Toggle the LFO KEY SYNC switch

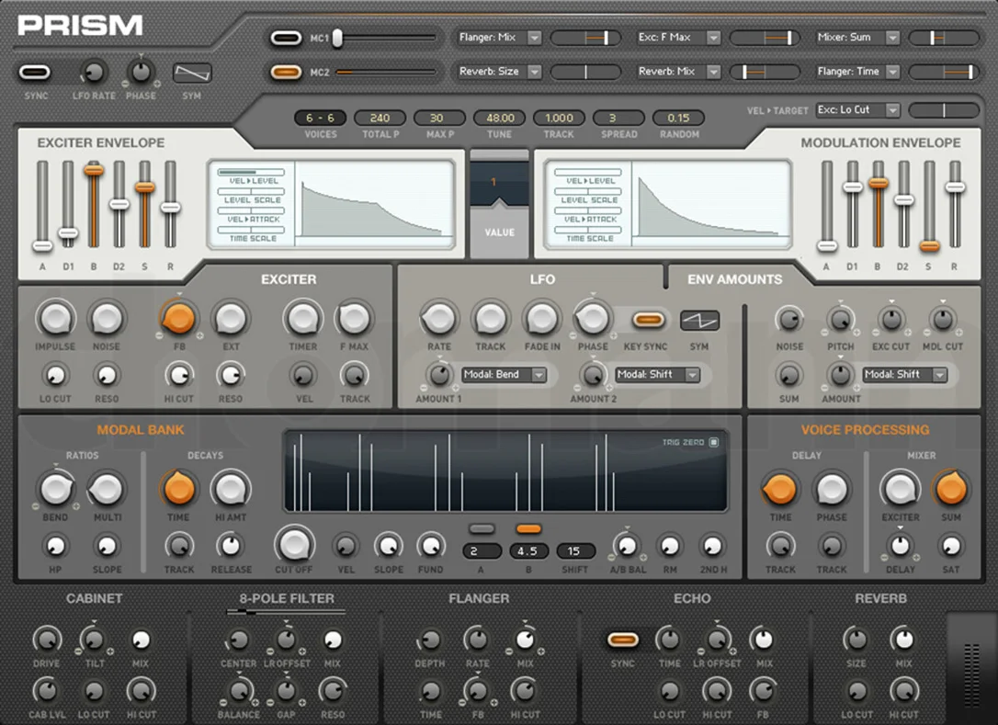[648, 320]
